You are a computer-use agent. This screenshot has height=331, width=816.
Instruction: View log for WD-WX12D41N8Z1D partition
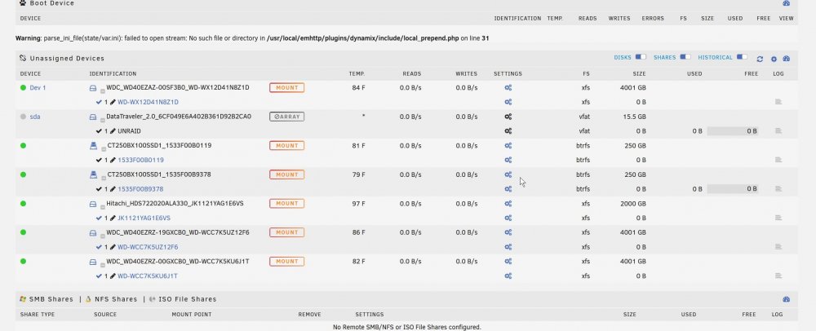pos(778,103)
